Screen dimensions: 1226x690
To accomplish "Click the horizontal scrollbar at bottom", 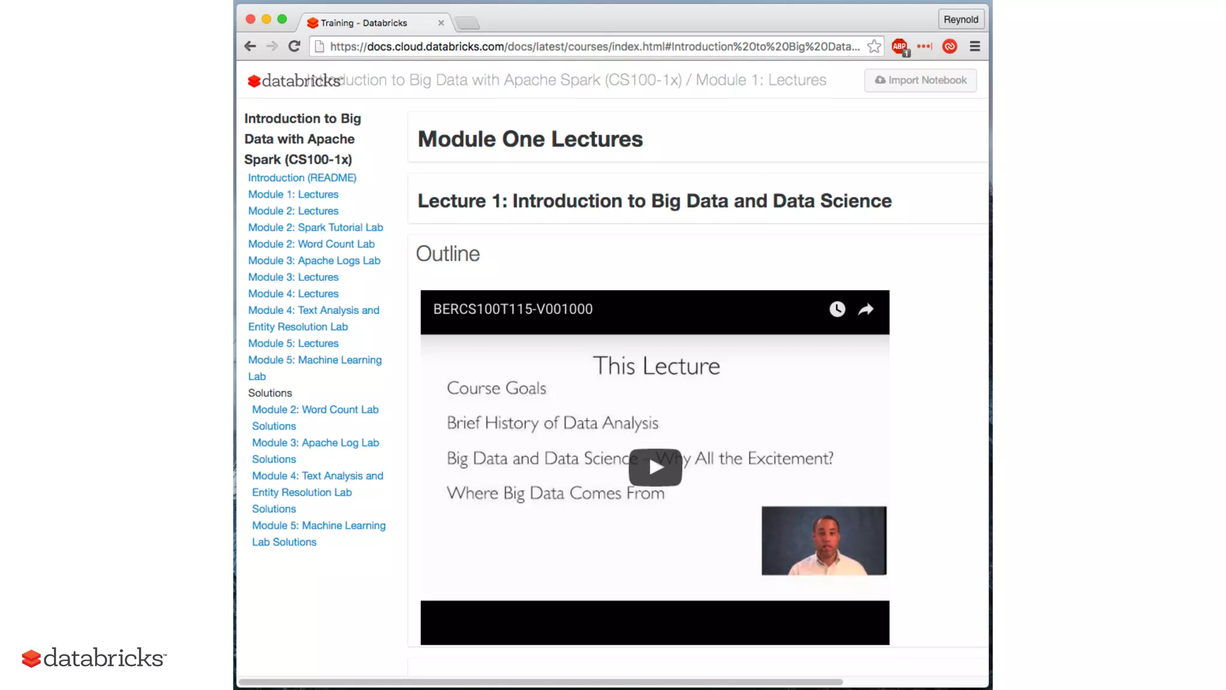I will coord(539,682).
